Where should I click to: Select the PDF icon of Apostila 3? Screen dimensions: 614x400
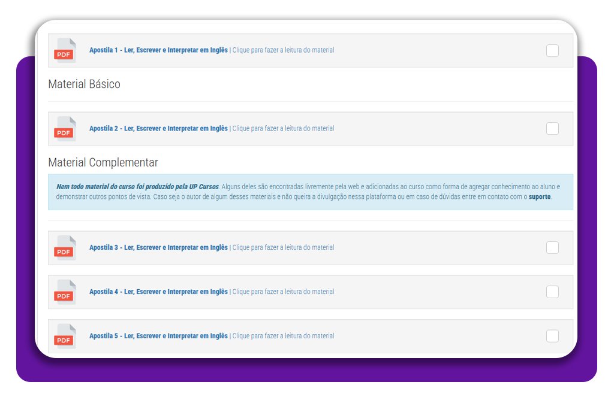point(65,248)
